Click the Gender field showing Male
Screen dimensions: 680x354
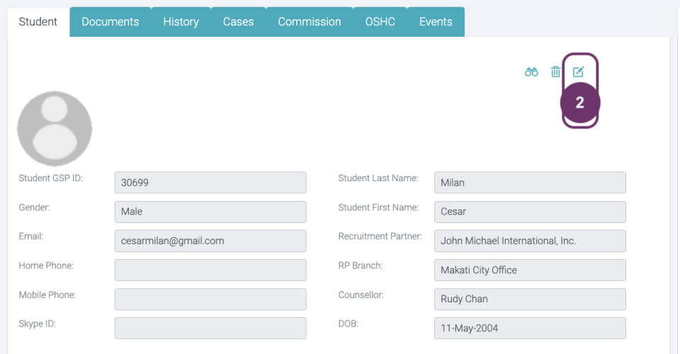[x=210, y=212]
